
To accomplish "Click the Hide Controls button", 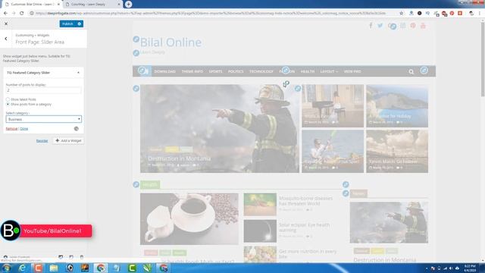I will (x=17, y=257).
